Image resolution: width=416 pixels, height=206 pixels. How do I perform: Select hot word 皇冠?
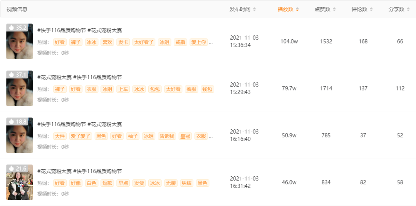(x=185, y=136)
